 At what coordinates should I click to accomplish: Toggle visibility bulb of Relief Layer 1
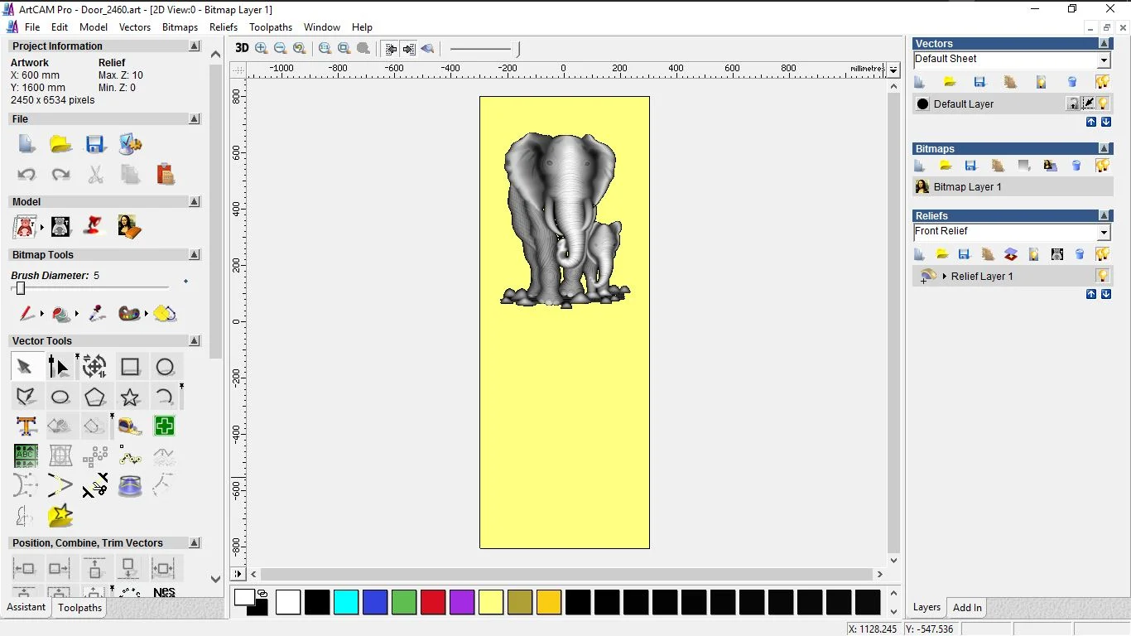click(x=1103, y=276)
